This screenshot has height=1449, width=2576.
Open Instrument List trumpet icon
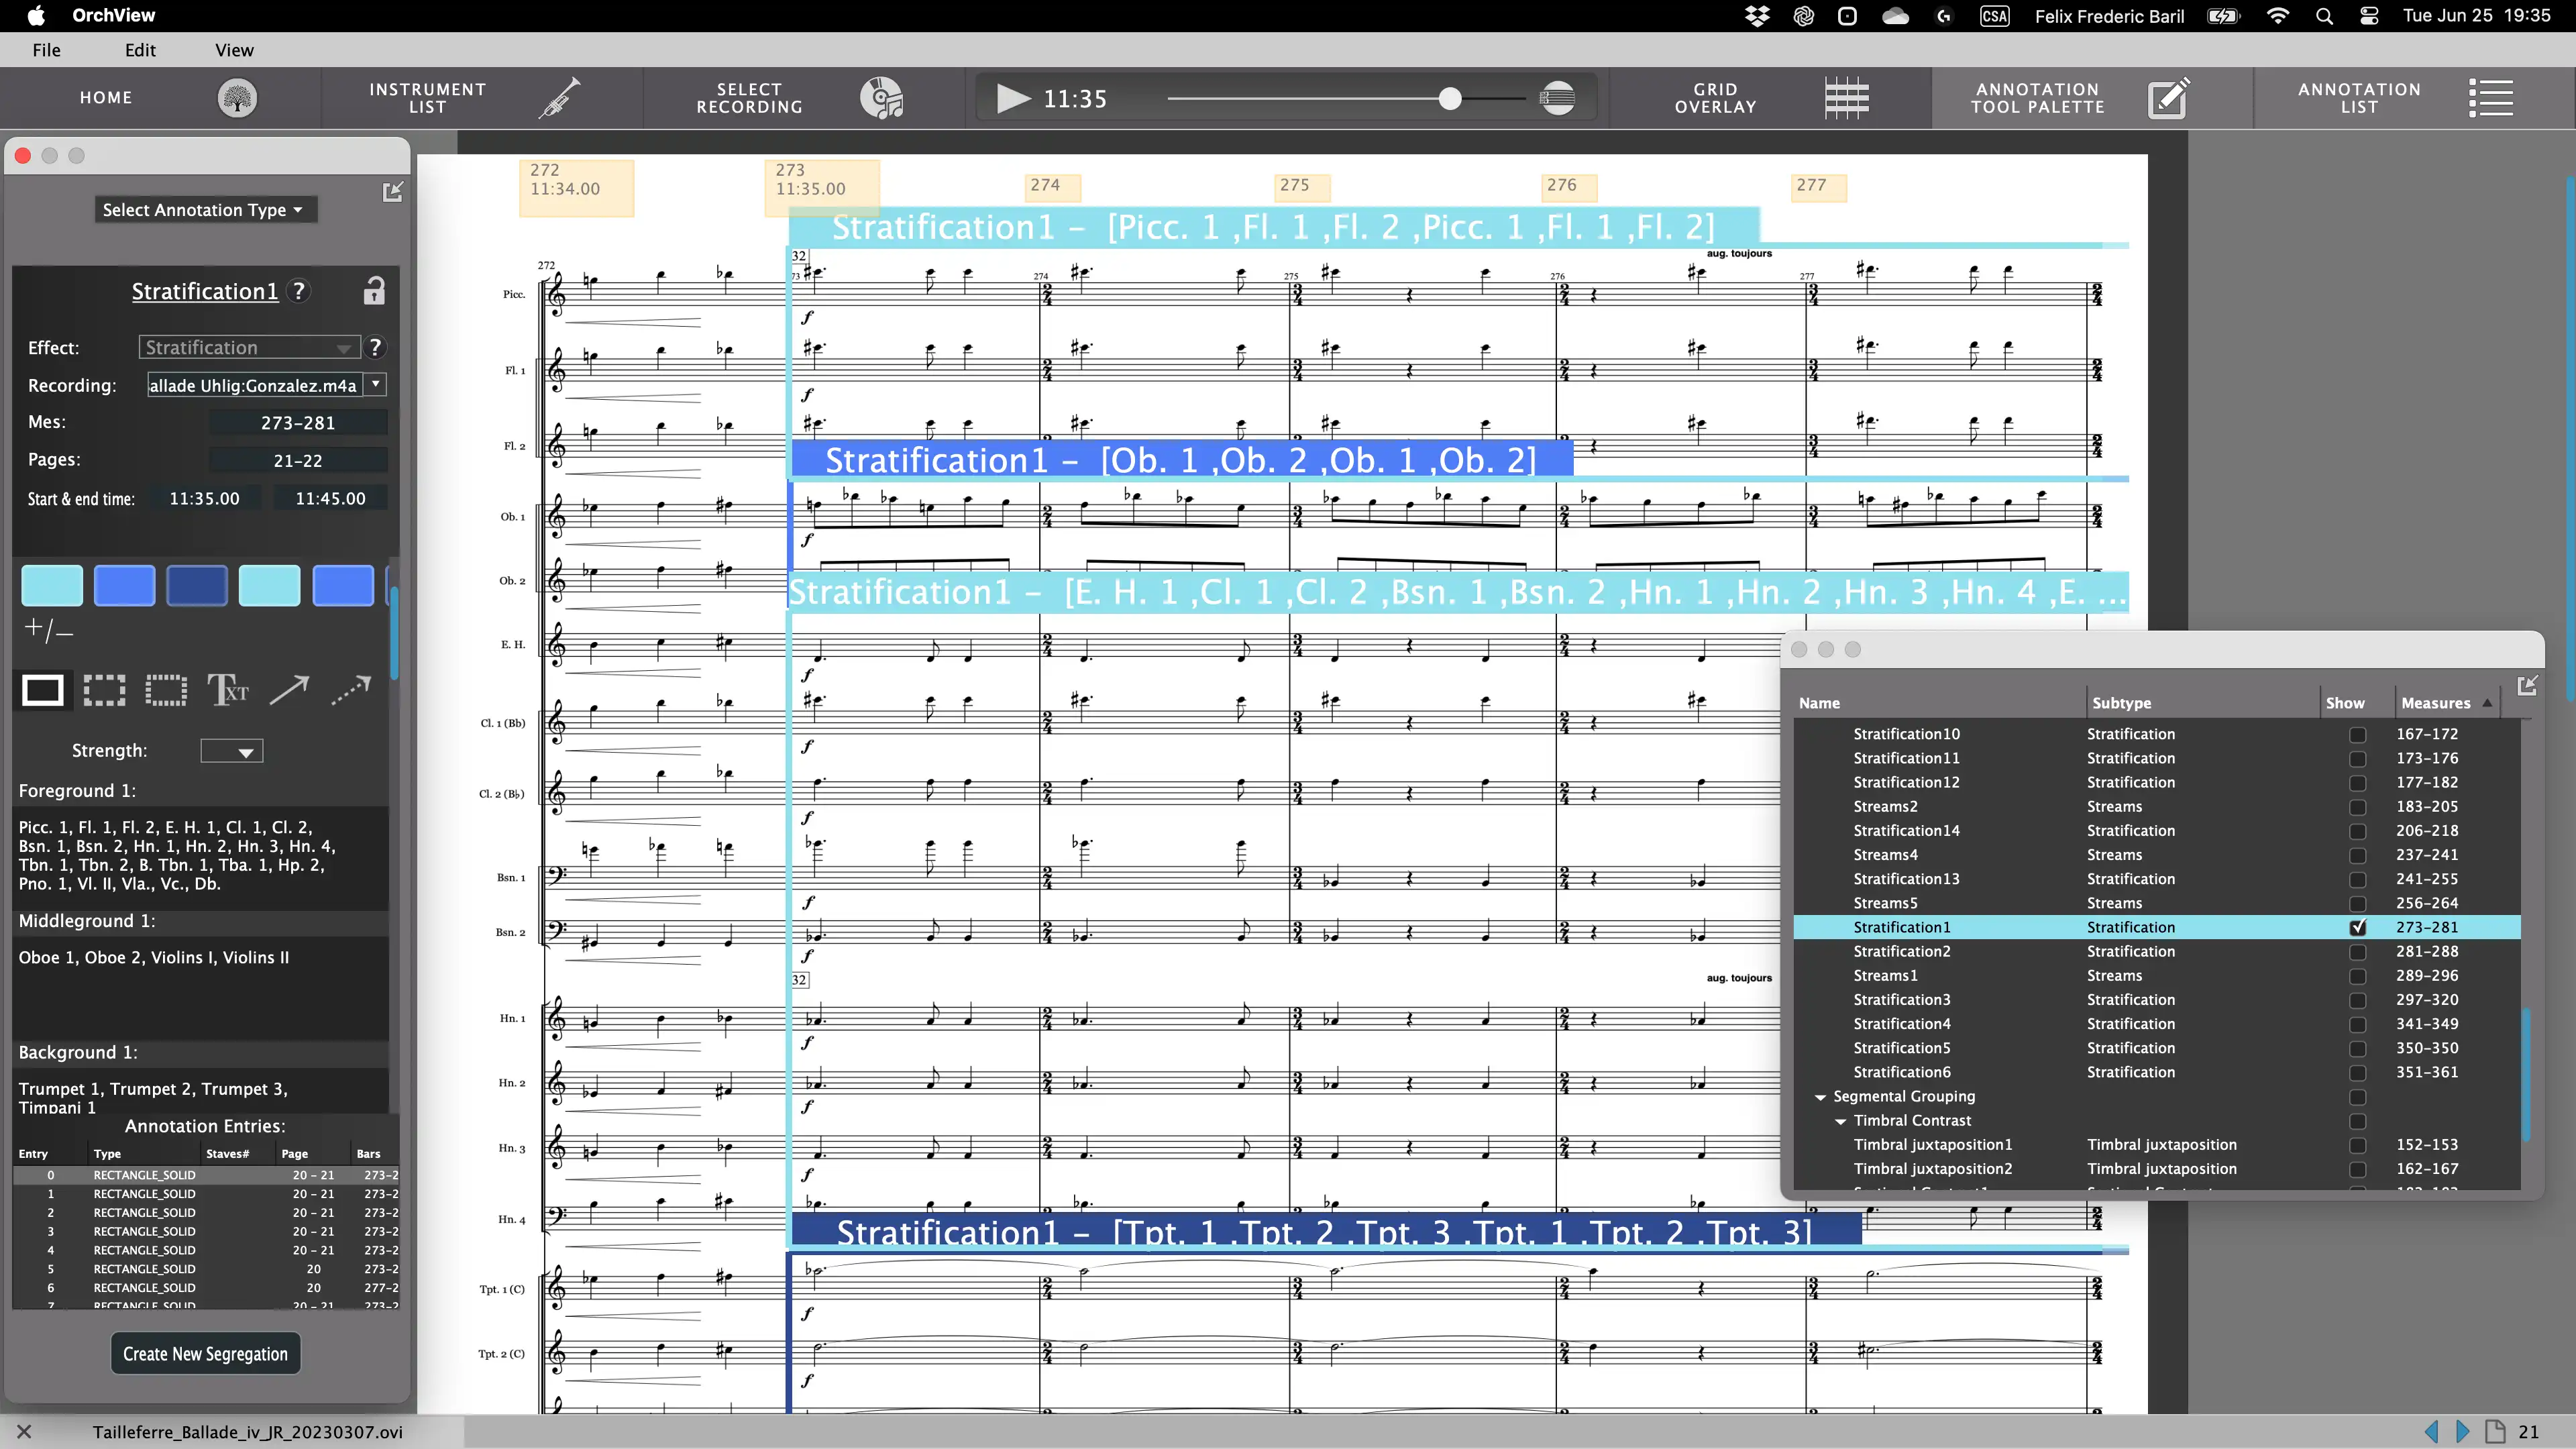click(x=560, y=98)
